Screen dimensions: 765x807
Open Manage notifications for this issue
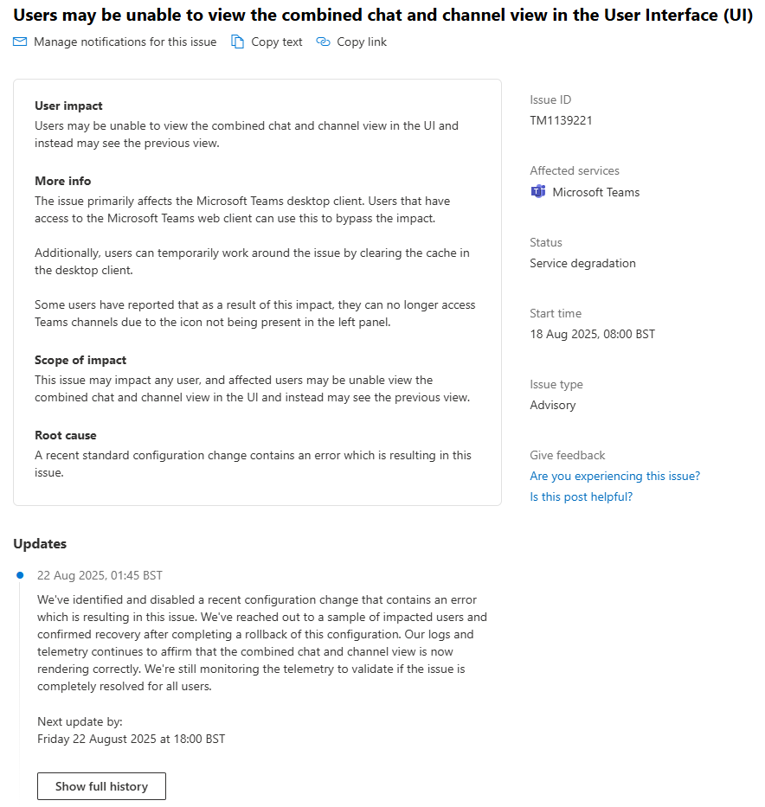[125, 42]
